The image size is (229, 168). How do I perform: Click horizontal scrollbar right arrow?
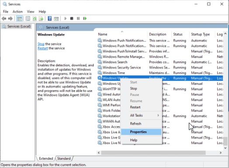221,153
